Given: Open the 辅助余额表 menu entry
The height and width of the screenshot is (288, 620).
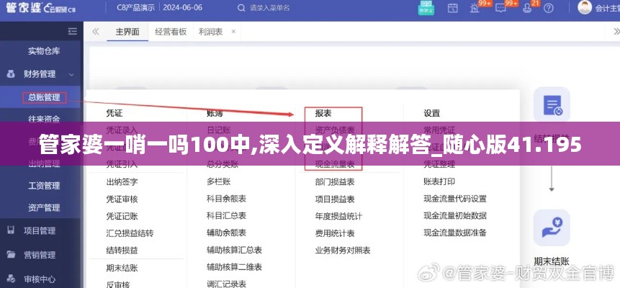Looking at the screenshot, I should pos(226,233).
